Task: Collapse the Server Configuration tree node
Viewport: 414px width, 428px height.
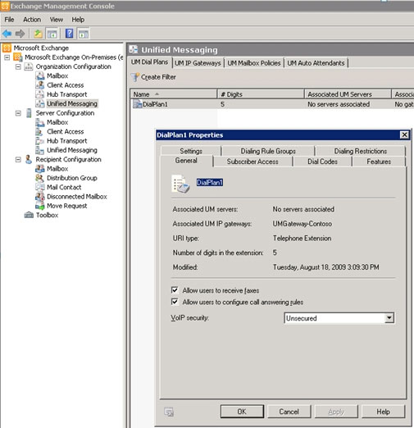Action: [x=18, y=113]
